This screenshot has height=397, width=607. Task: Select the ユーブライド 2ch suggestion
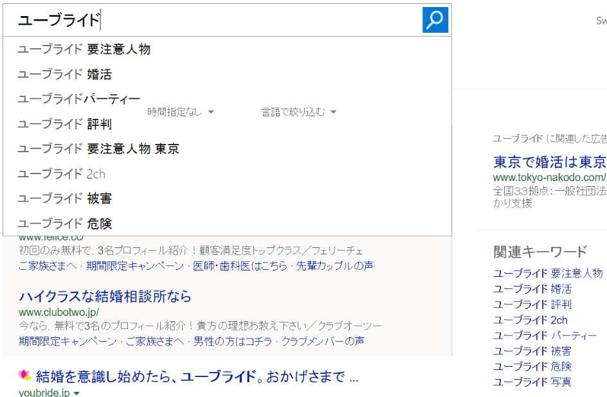(x=61, y=174)
